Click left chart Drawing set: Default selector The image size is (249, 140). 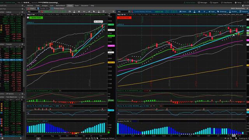point(107,138)
